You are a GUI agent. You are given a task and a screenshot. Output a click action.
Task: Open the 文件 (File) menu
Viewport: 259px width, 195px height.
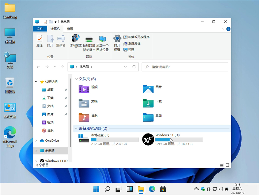(x=40, y=29)
